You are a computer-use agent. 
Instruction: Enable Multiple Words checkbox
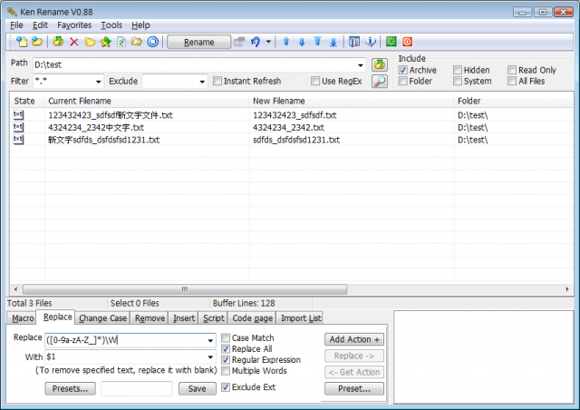(x=226, y=371)
